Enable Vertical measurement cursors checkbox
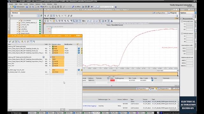The image size is (204, 114). click(182, 34)
